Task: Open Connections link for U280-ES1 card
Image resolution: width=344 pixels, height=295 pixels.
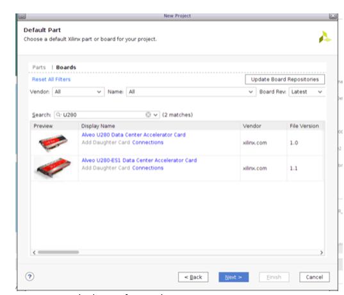Action: 147,168
